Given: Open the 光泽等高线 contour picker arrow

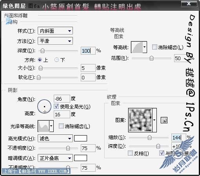Looking at the screenshot, I should coord(51,126).
